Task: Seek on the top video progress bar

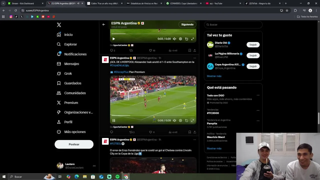Action: click(153, 34)
